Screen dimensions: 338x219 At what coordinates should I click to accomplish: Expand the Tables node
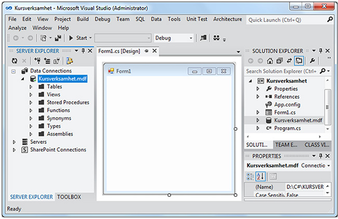point(31,87)
